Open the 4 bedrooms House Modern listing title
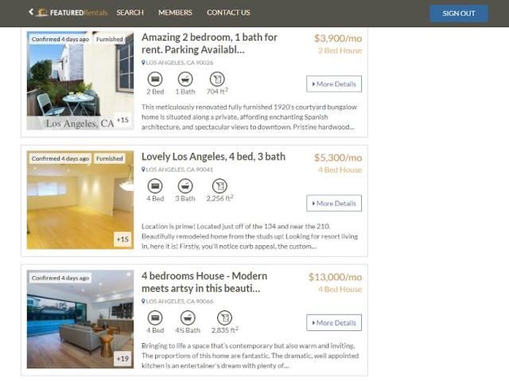Image resolution: width=509 pixels, height=382 pixels. click(204, 282)
